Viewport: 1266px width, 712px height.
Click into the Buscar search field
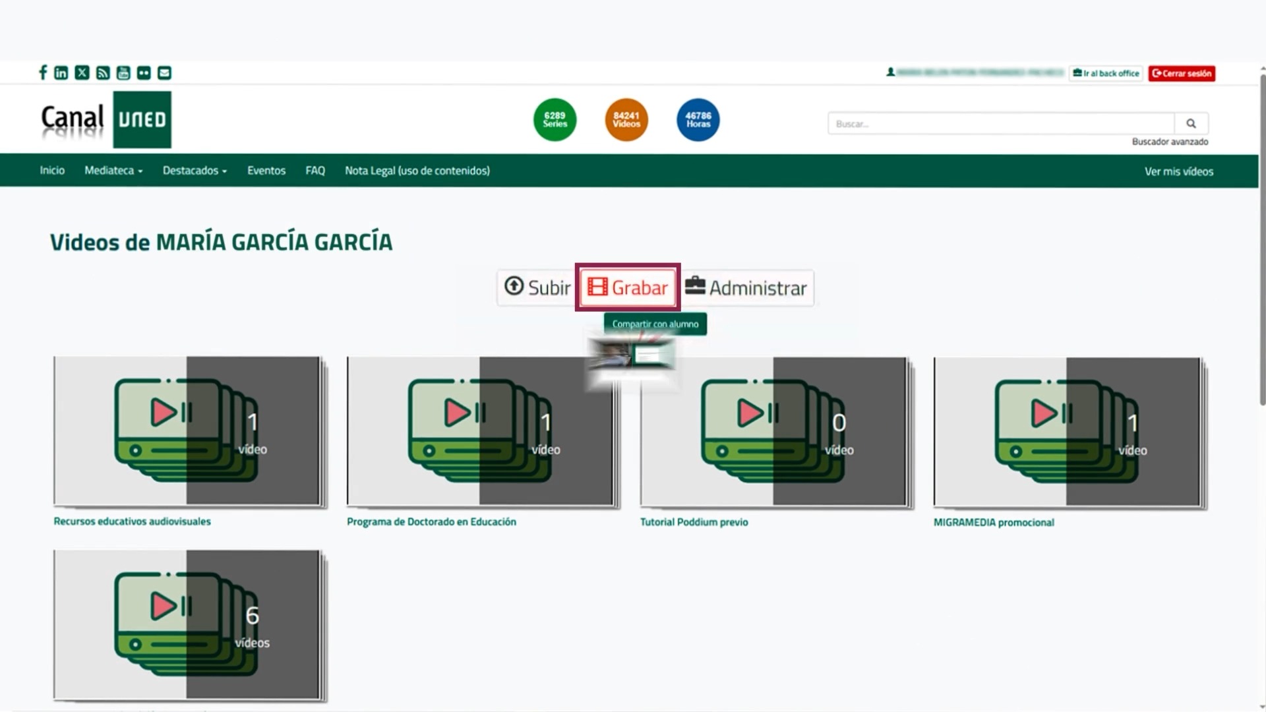coord(1000,123)
